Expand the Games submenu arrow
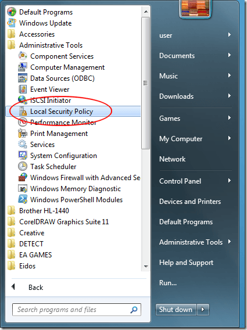Viewport: 247px width, 330px height. (230, 117)
